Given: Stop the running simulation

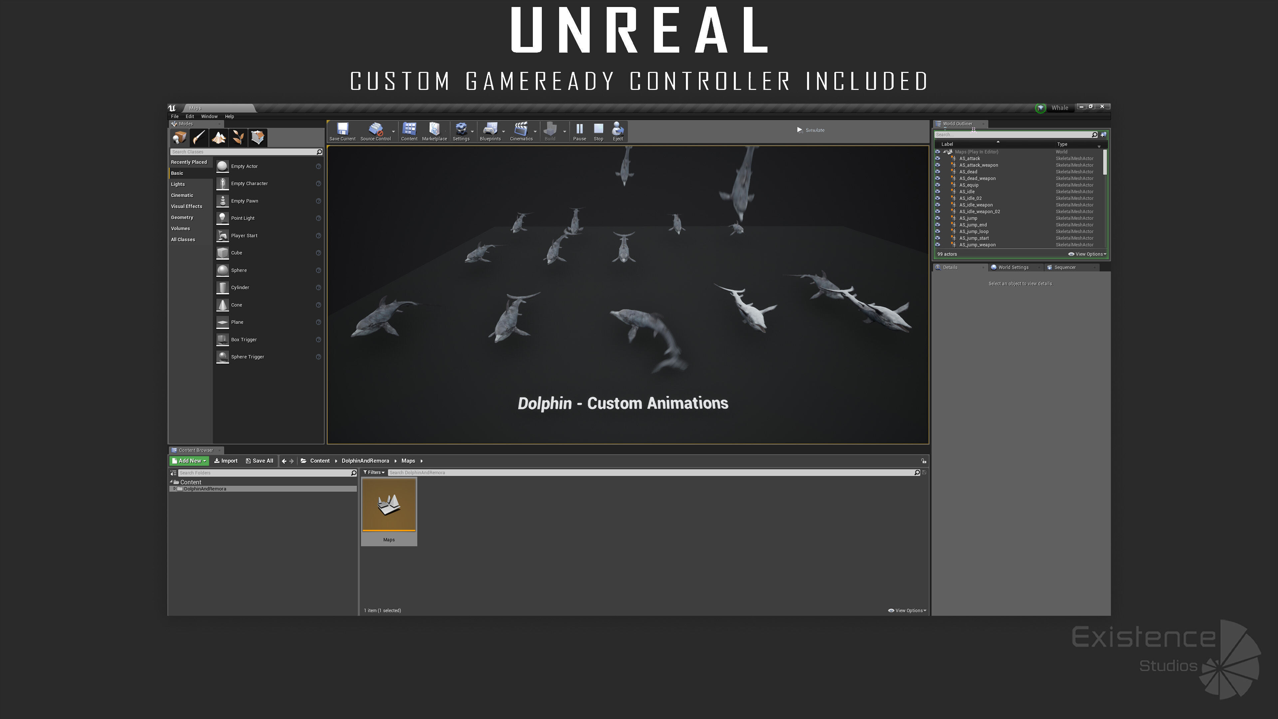Looking at the screenshot, I should 598,130.
